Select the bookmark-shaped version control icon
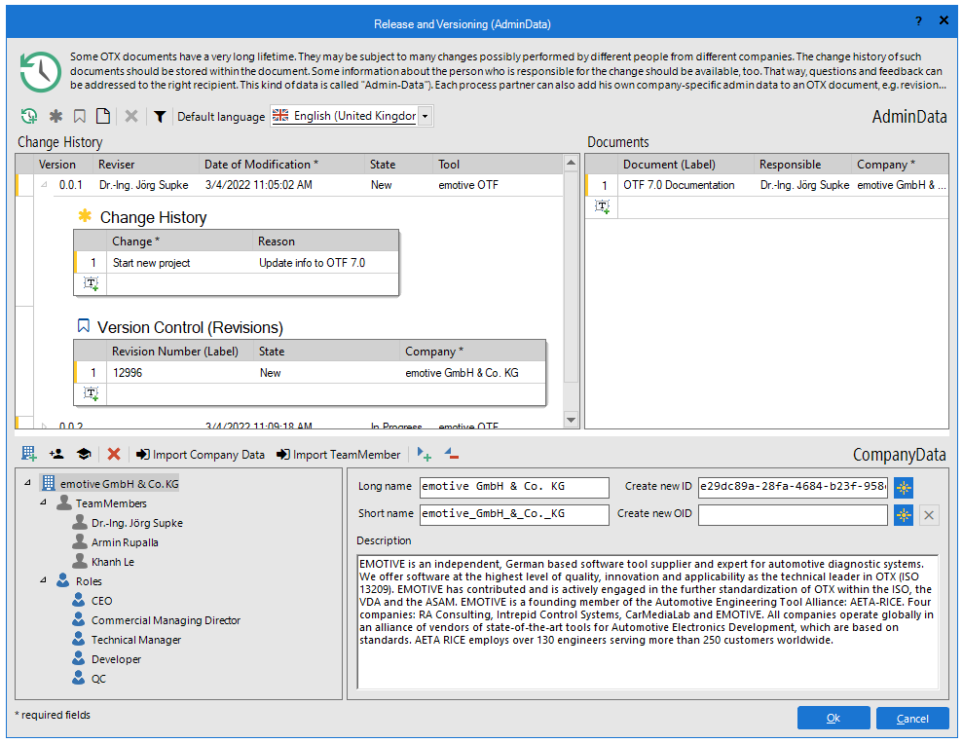The width and height of the screenshot is (963, 743). coord(80,116)
